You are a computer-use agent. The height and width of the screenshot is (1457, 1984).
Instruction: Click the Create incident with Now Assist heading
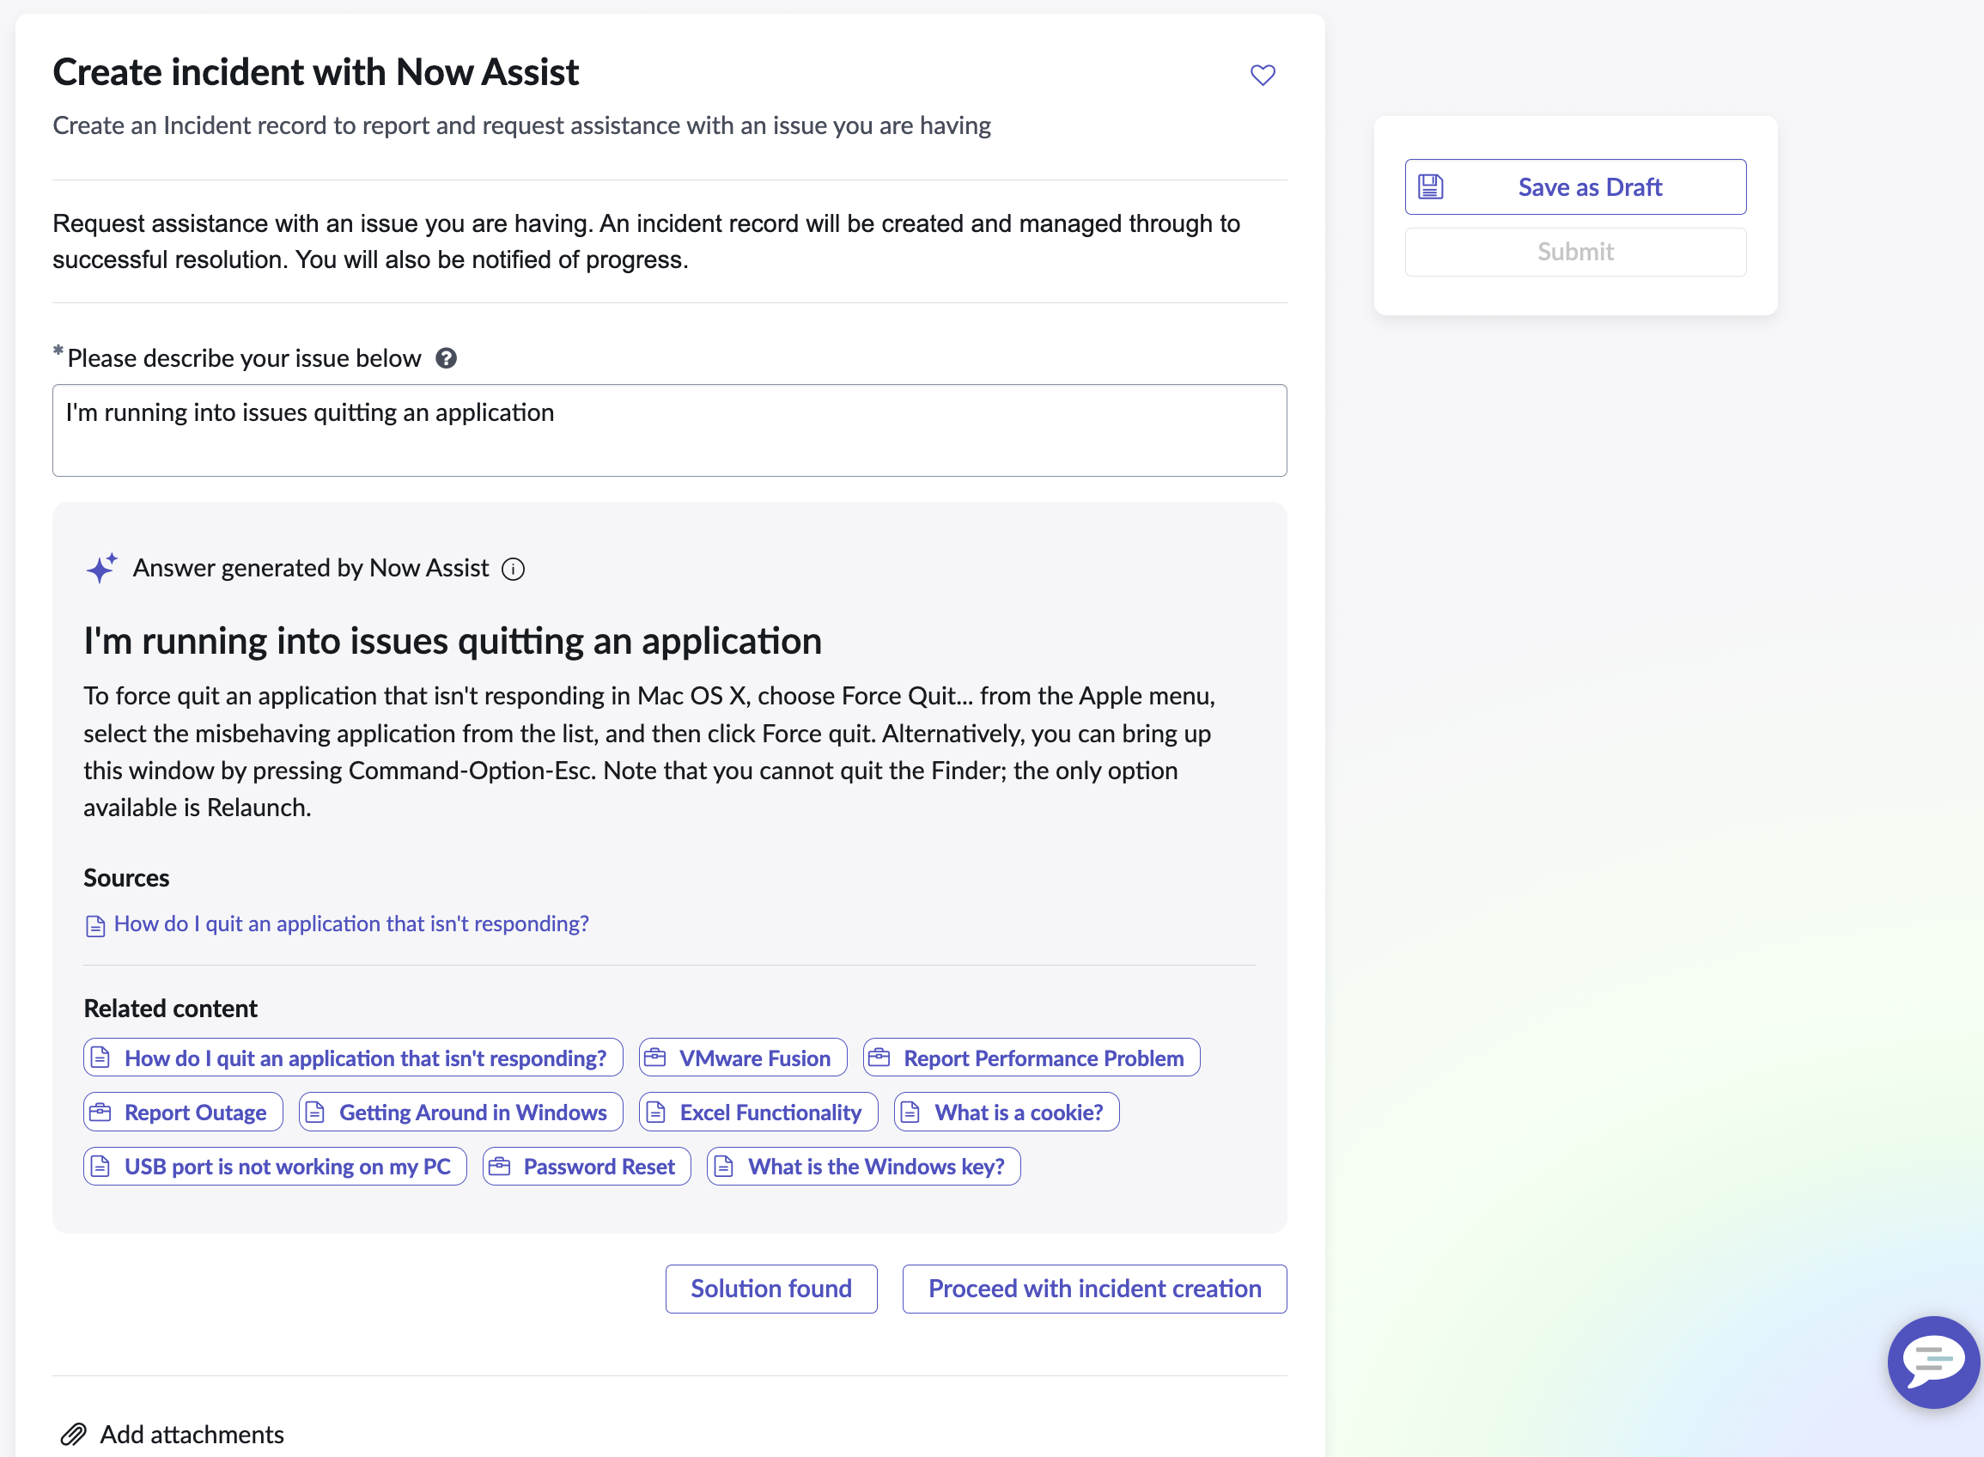pos(316,72)
